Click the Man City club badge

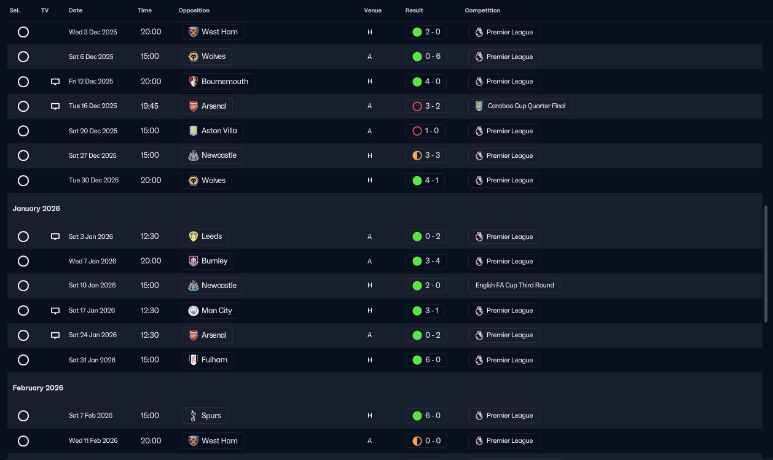tap(193, 311)
